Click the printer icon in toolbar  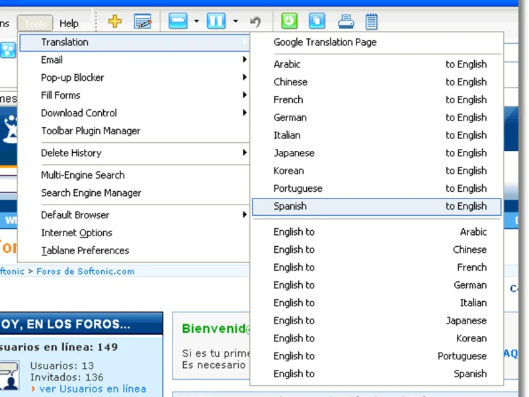click(346, 21)
